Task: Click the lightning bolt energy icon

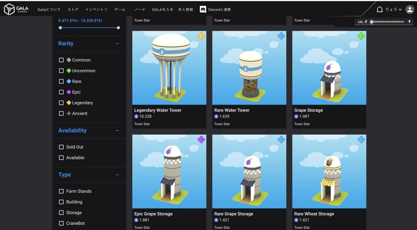Action: [409, 22]
